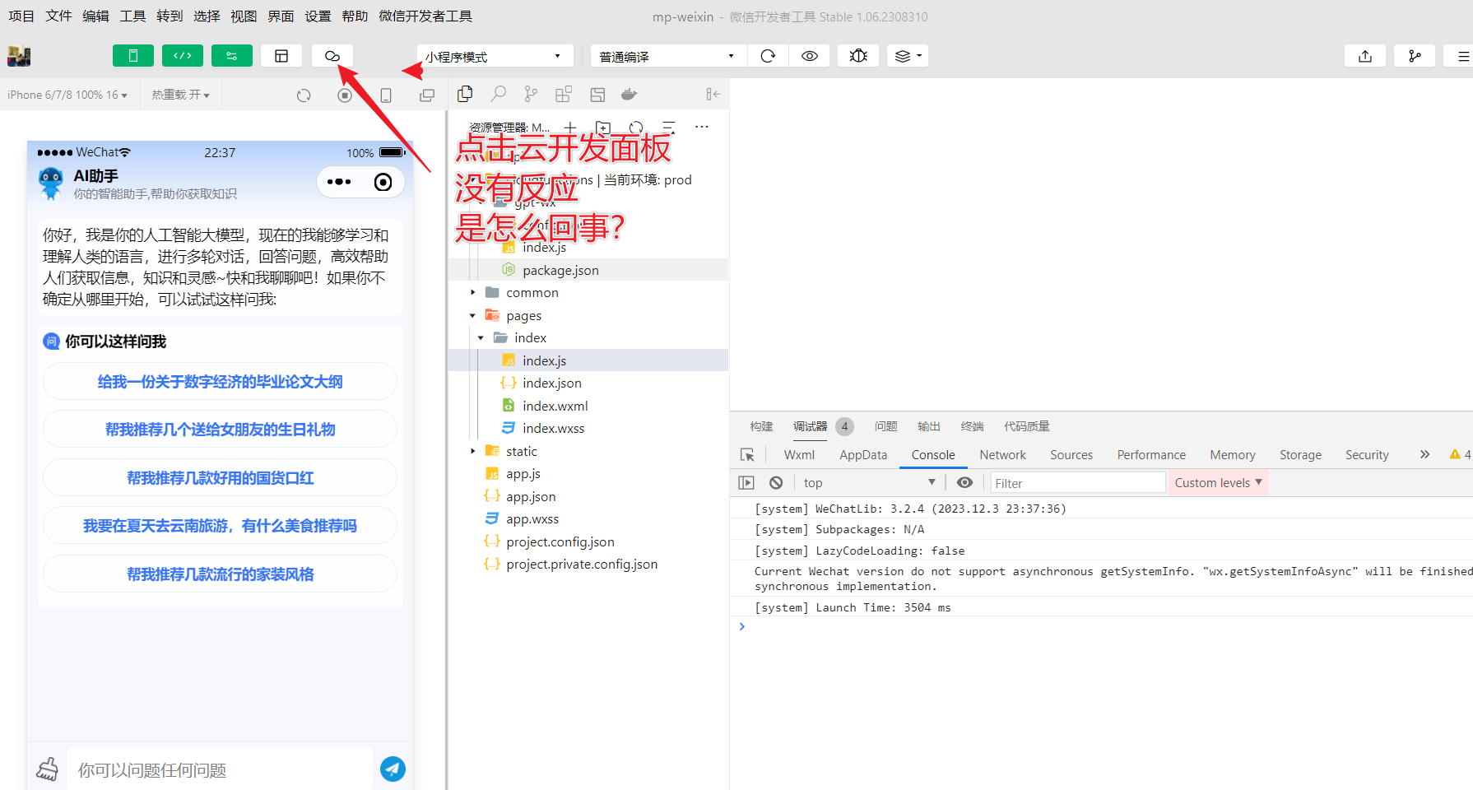Open the clear cache layers dropdown
Screen dimensions: 1473x790
[x=908, y=56]
